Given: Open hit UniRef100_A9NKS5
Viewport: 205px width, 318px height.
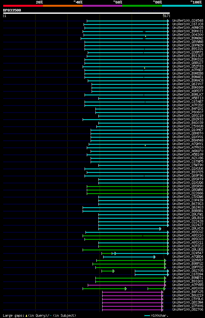Looking at the screenshot, I should (x=188, y=28).
